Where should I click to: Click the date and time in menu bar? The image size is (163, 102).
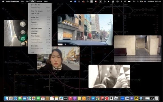pos(154,1)
